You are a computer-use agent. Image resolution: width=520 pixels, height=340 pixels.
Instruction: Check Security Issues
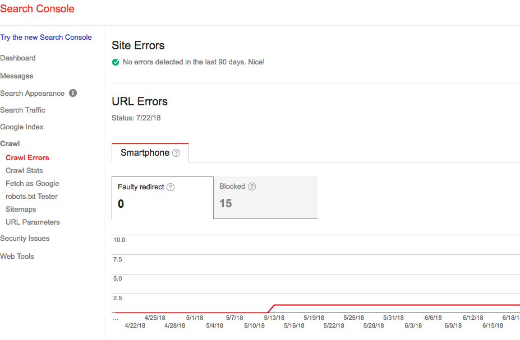coord(25,238)
